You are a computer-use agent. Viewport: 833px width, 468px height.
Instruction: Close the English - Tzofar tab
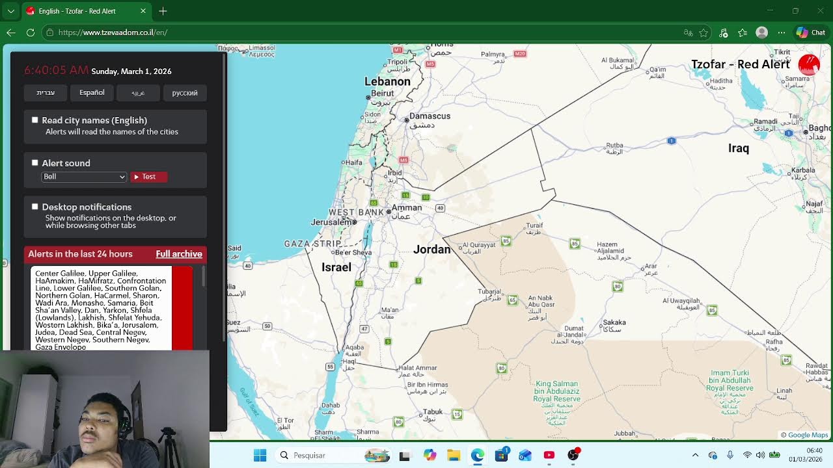click(143, 11)
